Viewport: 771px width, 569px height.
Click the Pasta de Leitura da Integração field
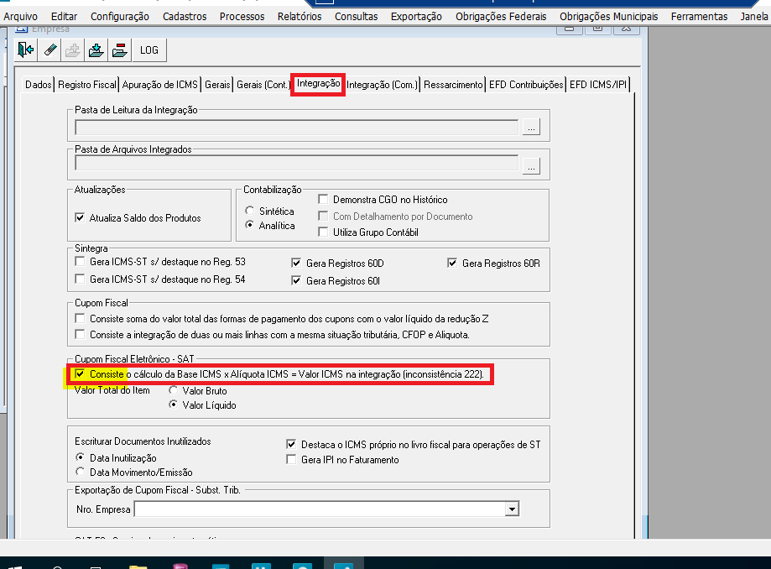[x=296, y=127]
